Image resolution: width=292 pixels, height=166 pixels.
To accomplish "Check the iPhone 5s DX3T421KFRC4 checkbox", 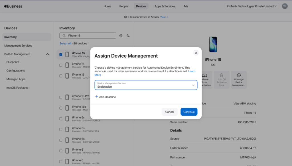I will tap(61, 129).
